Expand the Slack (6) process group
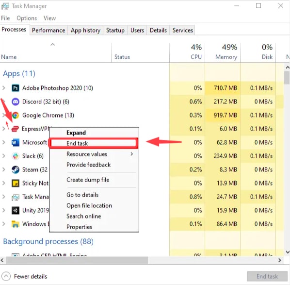This screenshot has width=290, height=285. 4,156
